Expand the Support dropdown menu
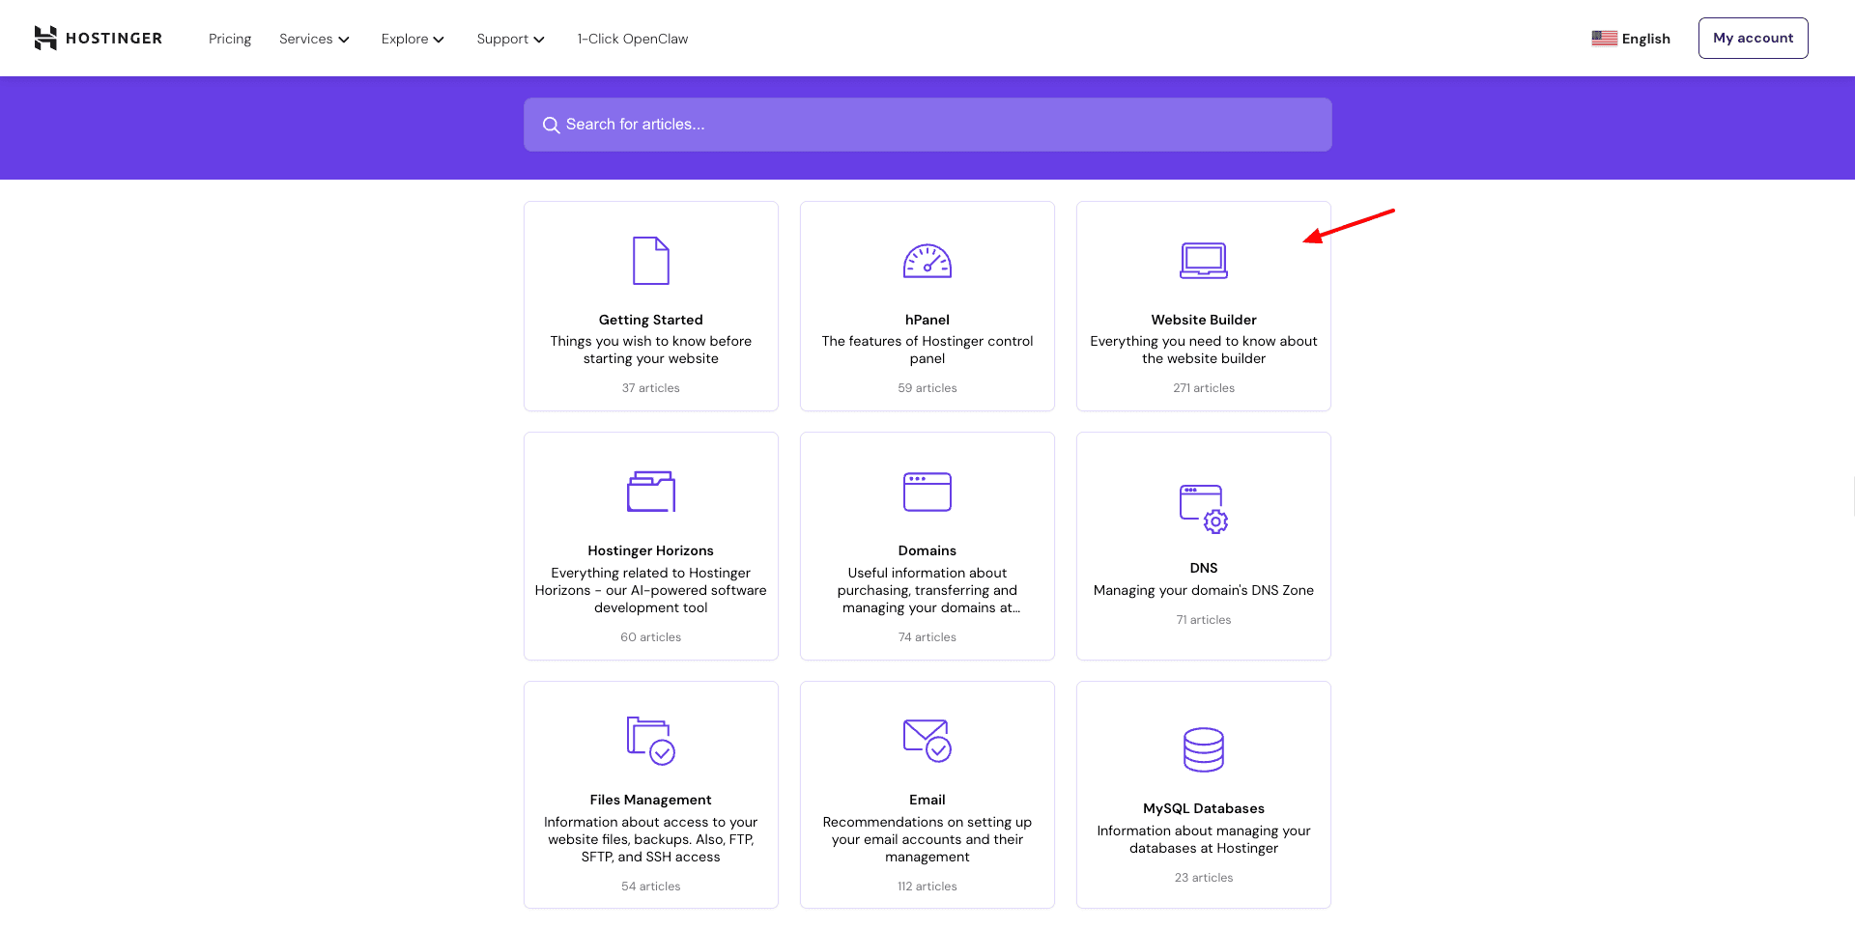 [510, 39]
